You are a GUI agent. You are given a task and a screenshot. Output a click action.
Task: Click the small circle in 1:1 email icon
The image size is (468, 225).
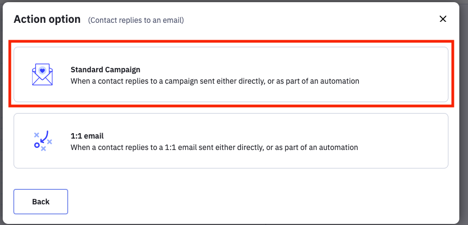pyautogui.click(x=37, y=145)
